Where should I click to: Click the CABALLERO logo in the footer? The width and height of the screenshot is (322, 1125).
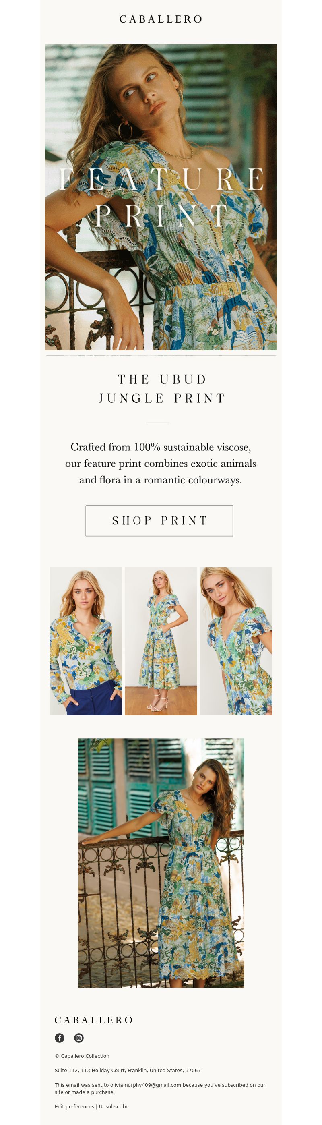[93, 1020]
